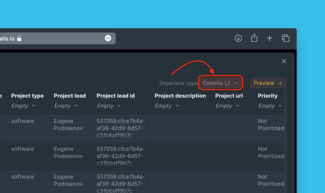The height and width of the screenshot is (193, 325).
Task: Close the import dialog with X
Action: [x=284, y=61]
